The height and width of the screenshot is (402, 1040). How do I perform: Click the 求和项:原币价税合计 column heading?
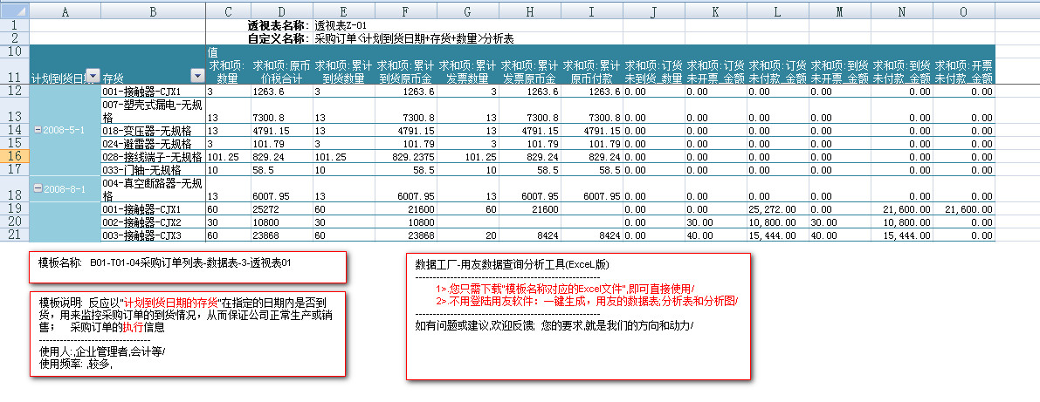(282, 72)
